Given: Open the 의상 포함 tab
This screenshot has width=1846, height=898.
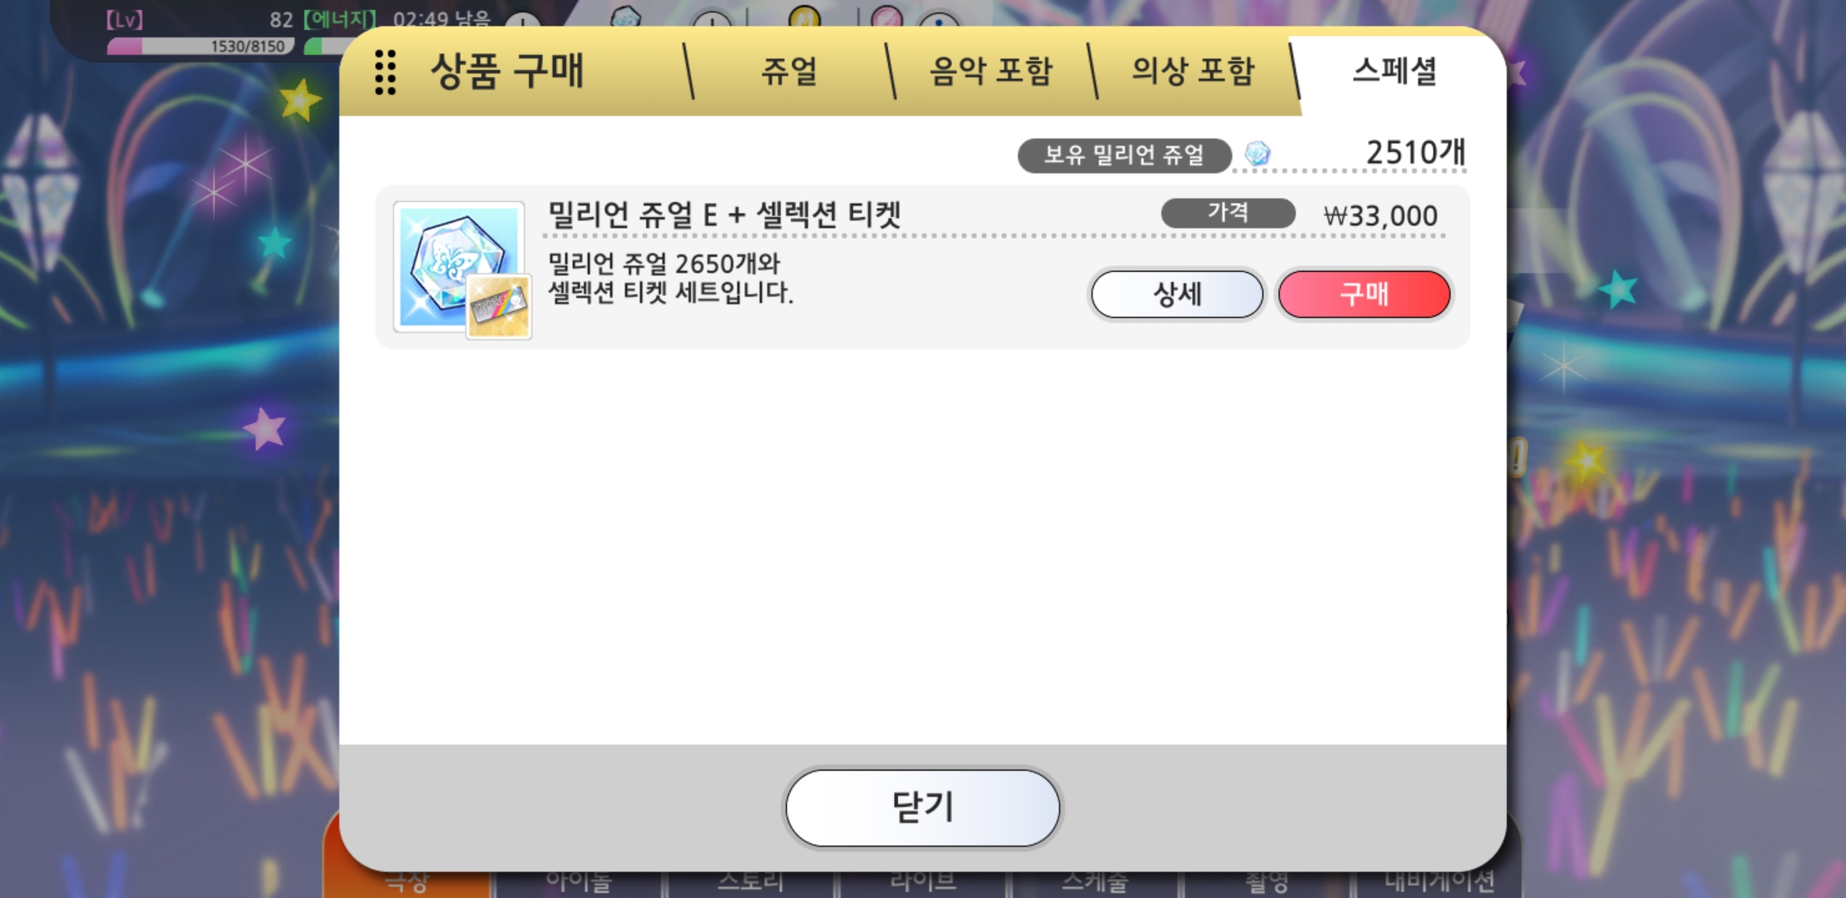Looking at the screenshot, I should tap(1193, 72).
